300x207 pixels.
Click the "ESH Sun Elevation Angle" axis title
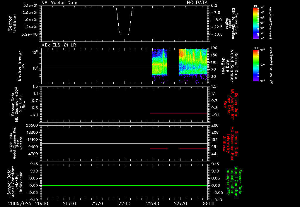231,23
